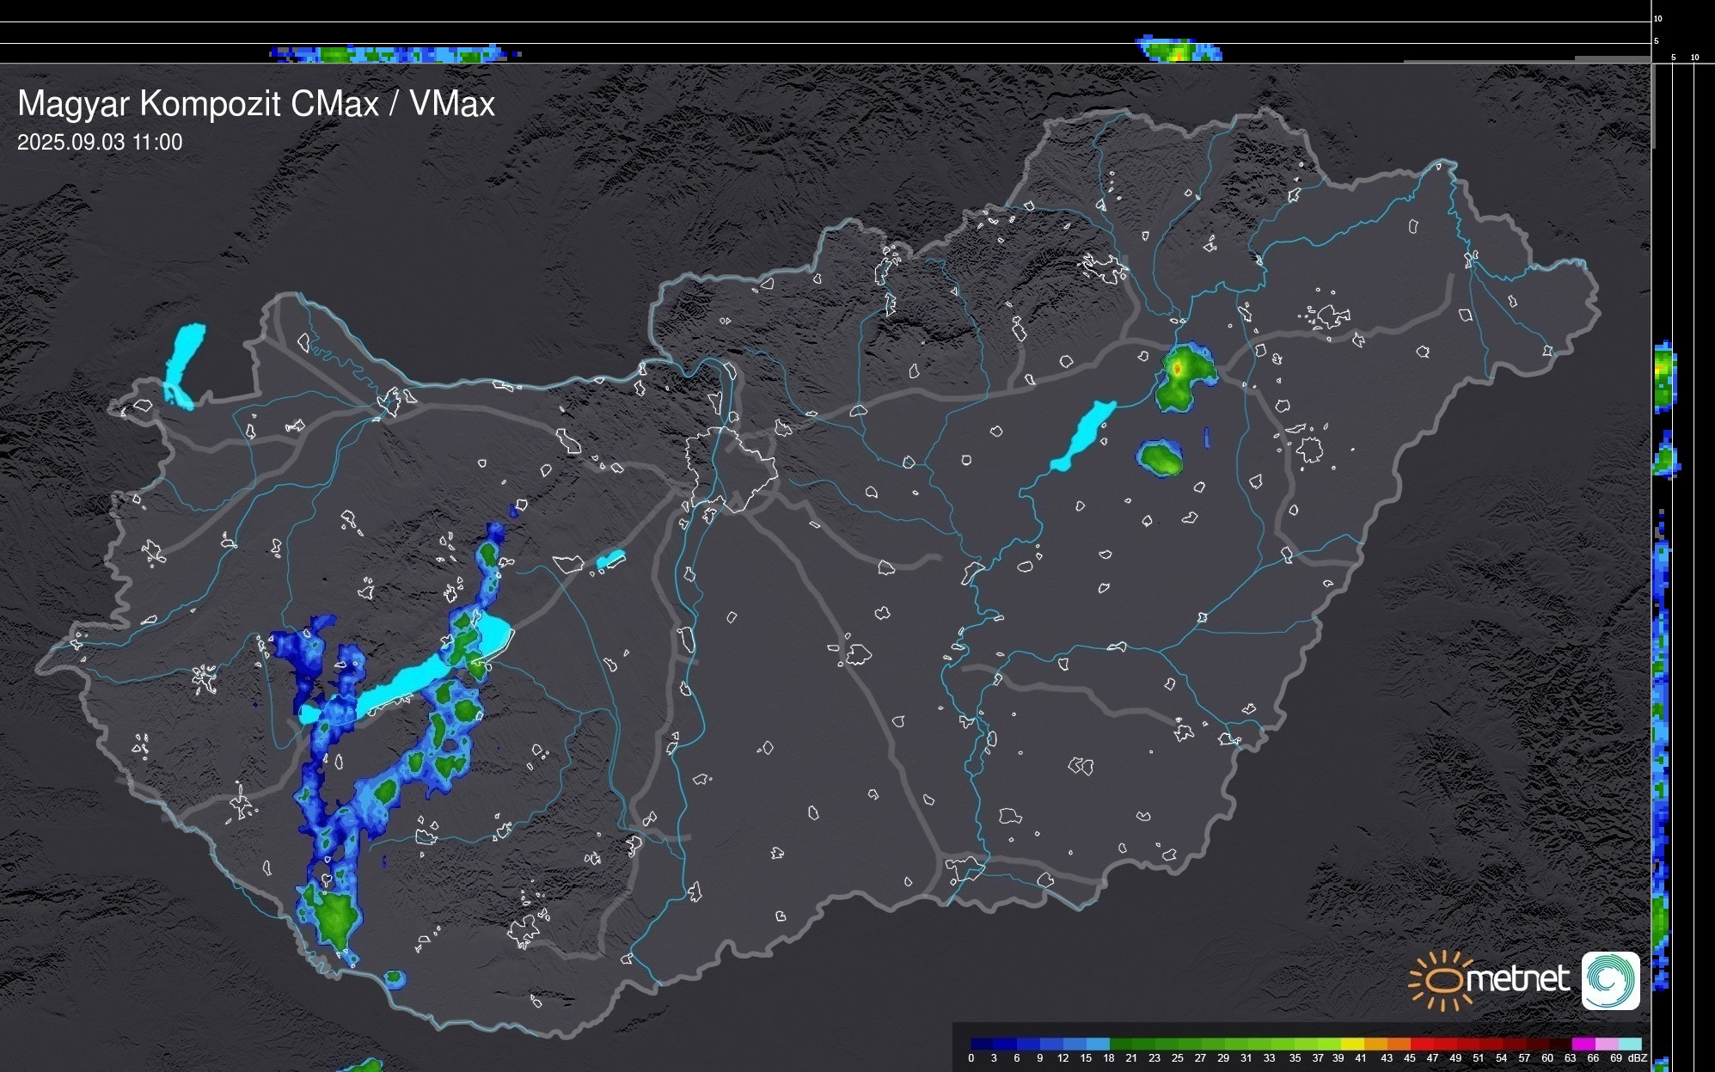Click the 2025.09.03 11:00 timestamp
Screen dimensions: 1715x1072
[100, 143]
